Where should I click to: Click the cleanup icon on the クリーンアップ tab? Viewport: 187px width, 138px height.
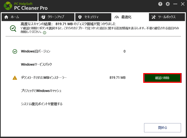tap(43, 17)
